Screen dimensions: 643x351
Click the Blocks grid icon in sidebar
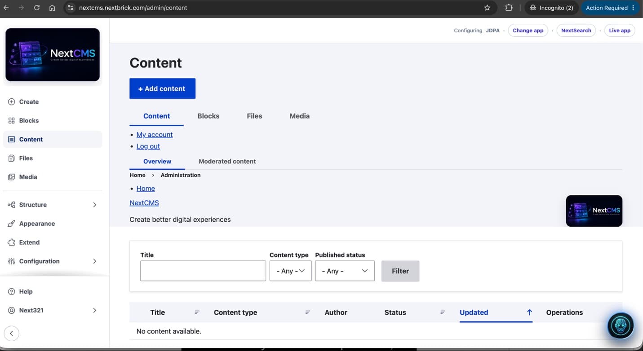(x=12, y=121)
